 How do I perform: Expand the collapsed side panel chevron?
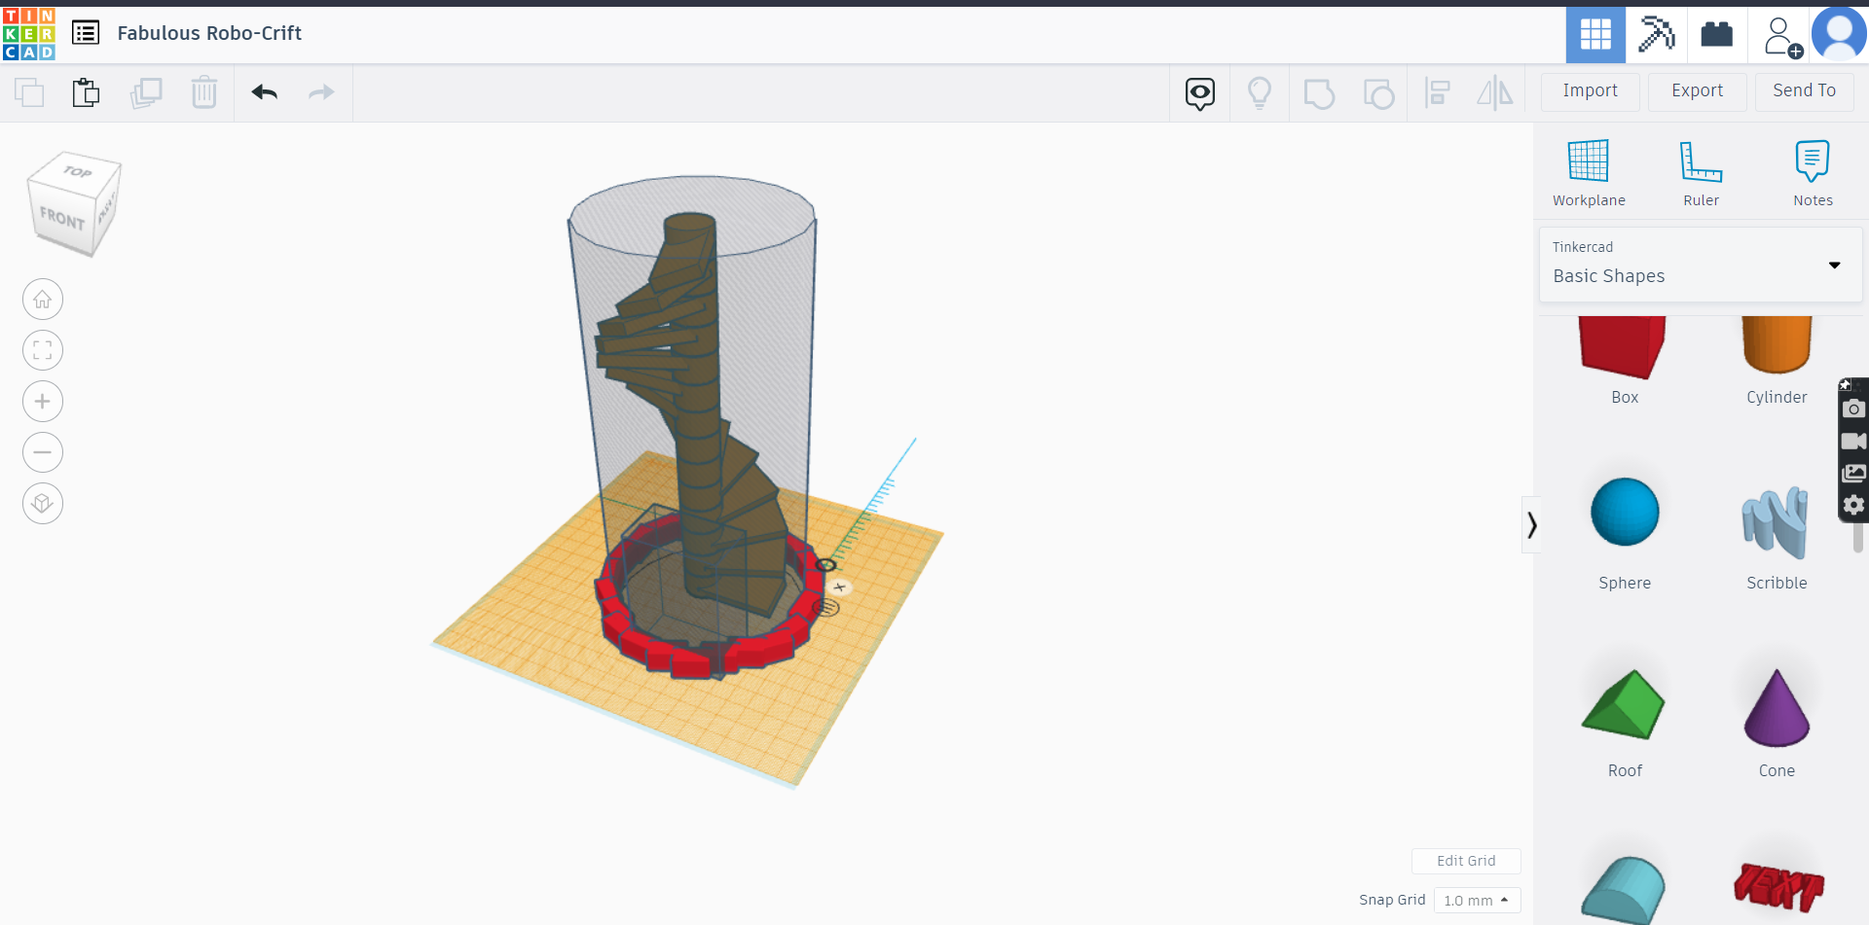coord(1532,524)
